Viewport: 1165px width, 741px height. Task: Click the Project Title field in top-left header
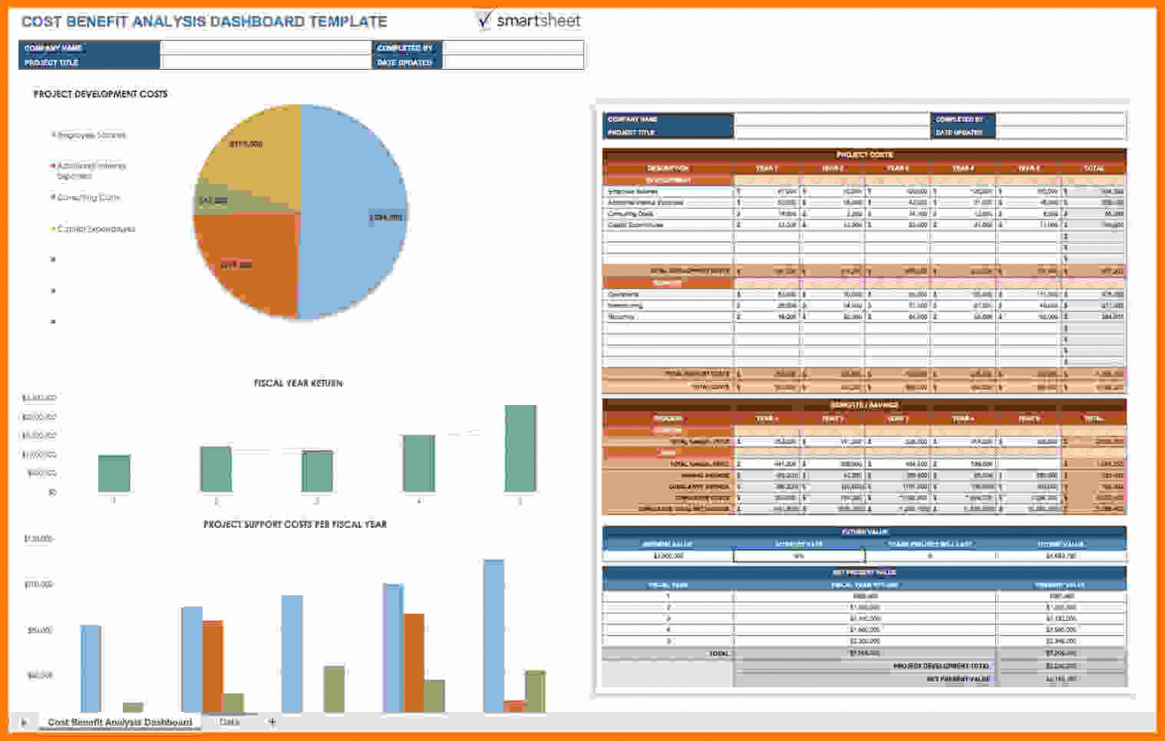point(264,62)
